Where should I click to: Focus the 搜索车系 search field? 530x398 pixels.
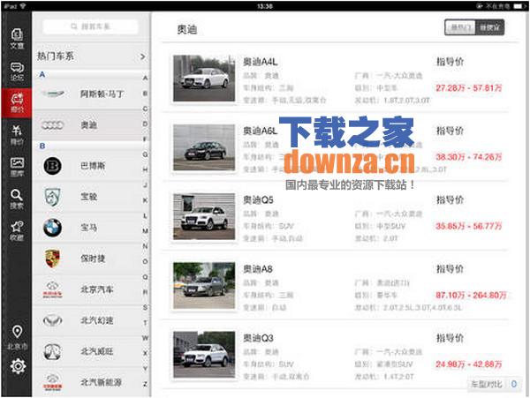(91, 26)
